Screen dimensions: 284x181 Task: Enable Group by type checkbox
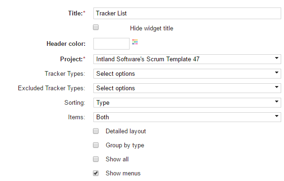[96, 145]
